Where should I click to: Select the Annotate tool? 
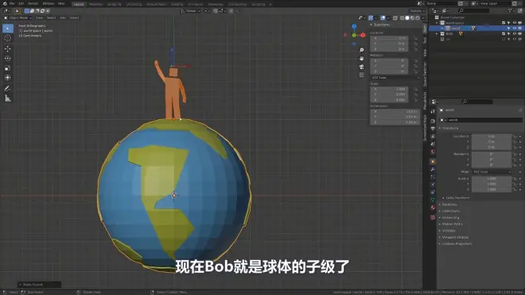(x=8, y=88)
